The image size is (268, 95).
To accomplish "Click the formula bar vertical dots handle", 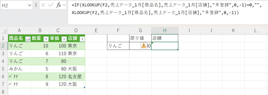I will (36, 5).
